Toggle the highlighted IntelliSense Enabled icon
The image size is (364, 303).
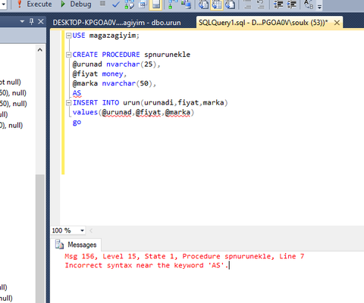pyautogui.click(x=155, y=5)
